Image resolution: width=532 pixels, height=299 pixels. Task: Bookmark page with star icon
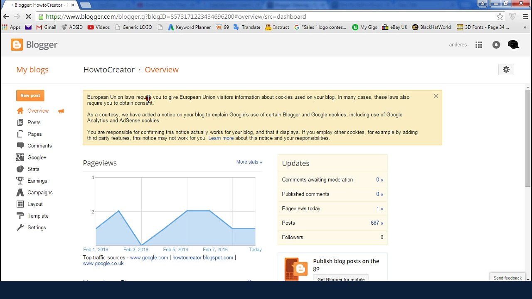click(500, 17)
